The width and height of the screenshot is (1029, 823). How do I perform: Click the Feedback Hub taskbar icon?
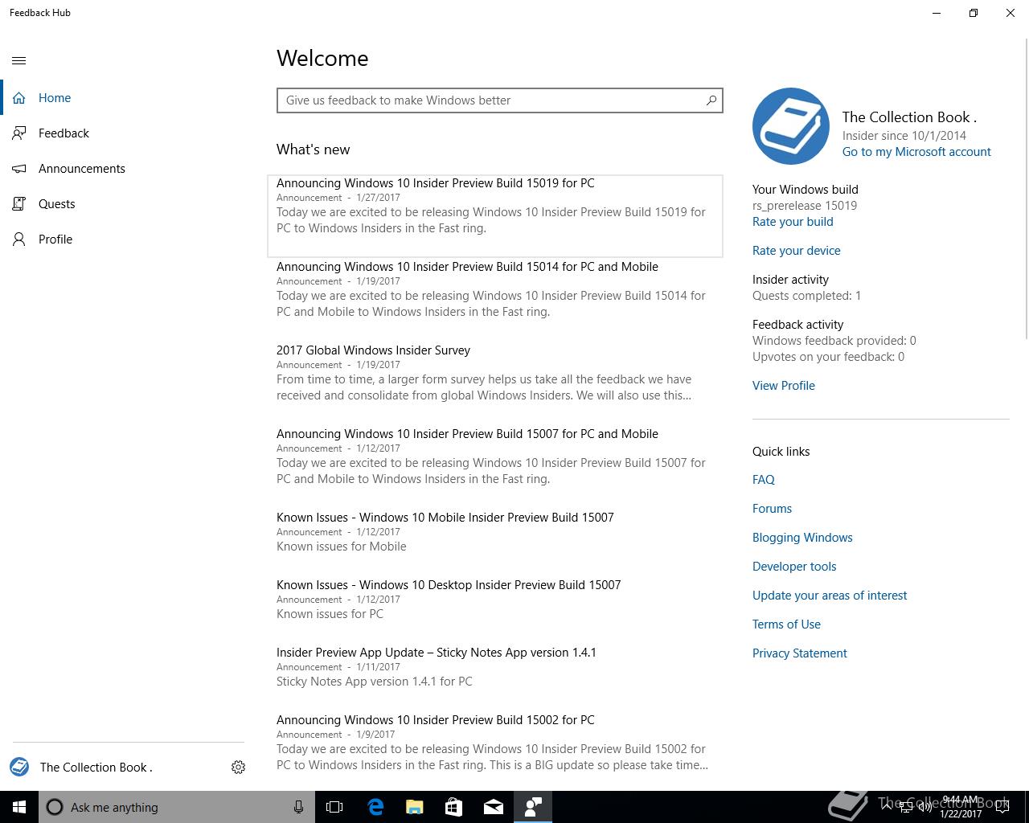[x=533, y=807]
